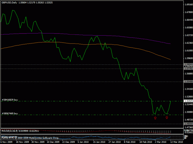Click the 1.51440 price scale value
This screenshot has height=144, width=193.
tap(189, 104)
